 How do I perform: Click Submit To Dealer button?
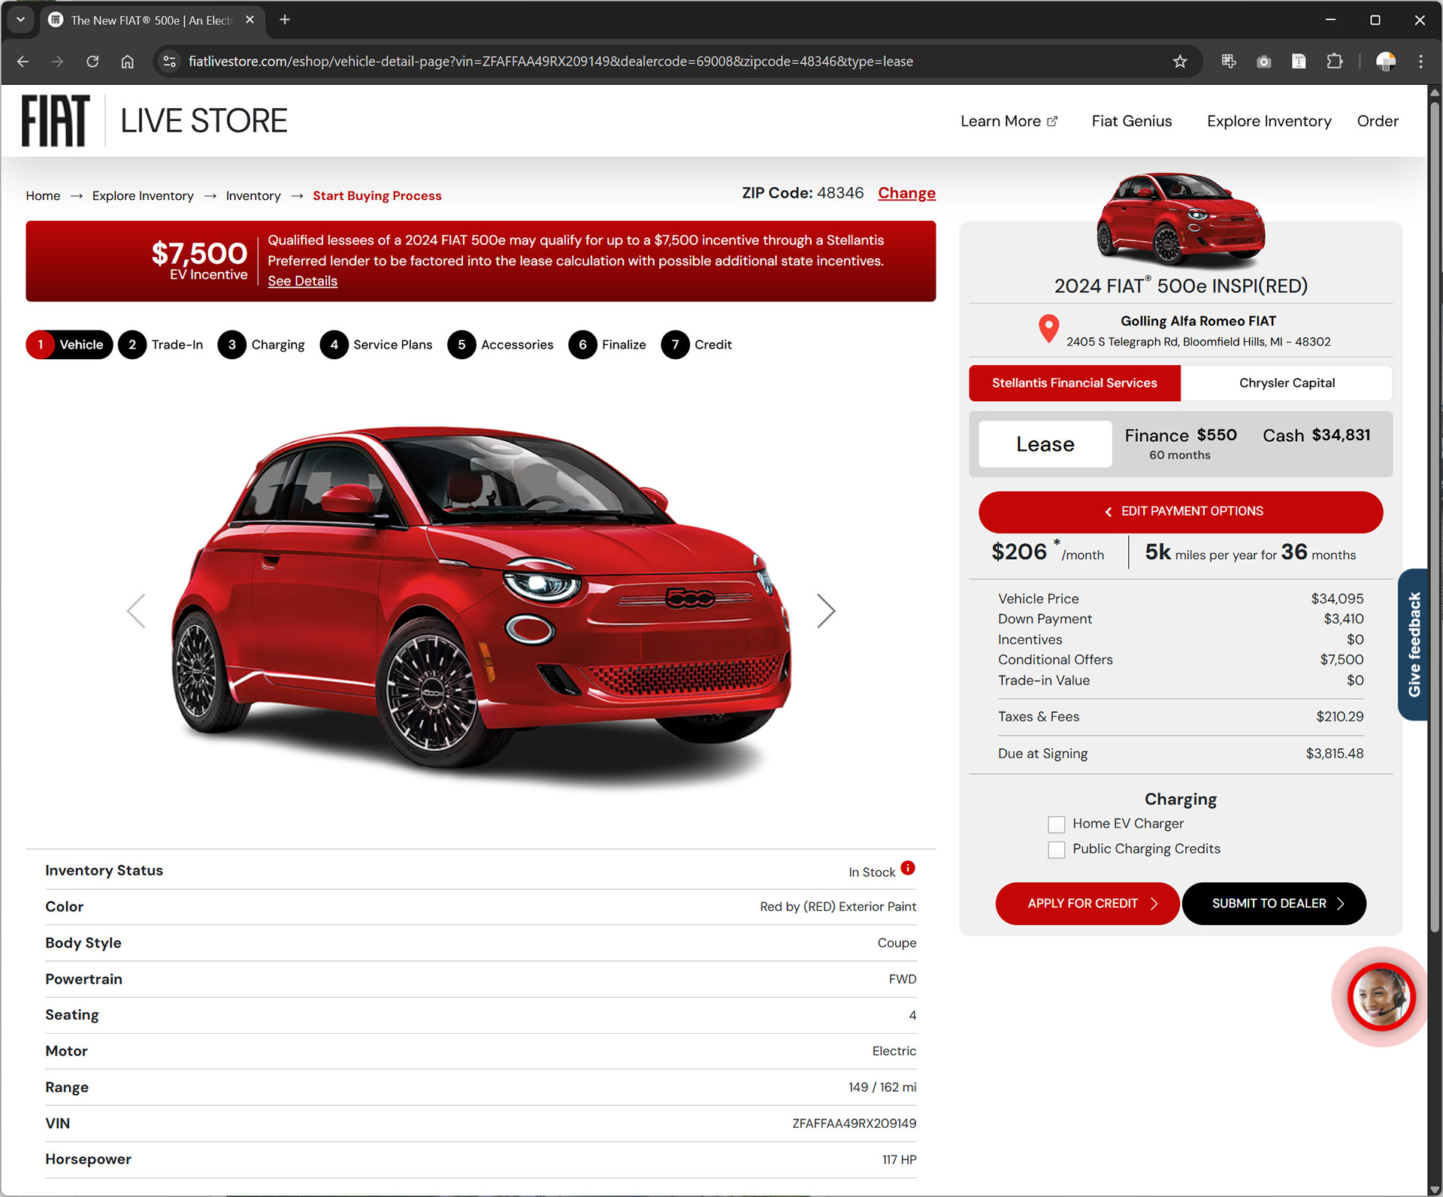pyautogui.click(x=1274, y=904)
